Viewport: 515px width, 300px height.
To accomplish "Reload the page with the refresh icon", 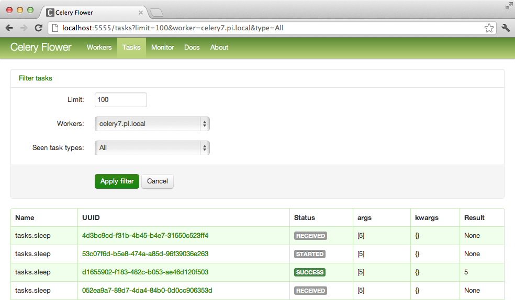I will tap(38, 28).
